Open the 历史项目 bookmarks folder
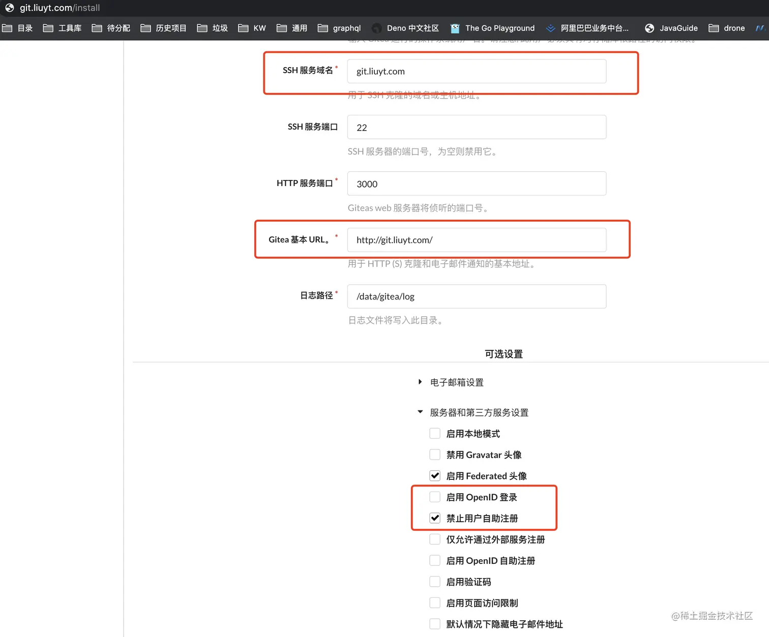This screenshot has height=637, width=769. 163,28
